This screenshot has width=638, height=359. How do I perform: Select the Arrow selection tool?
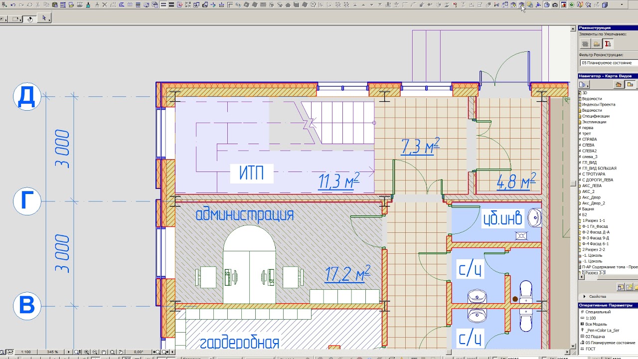point(44,18)
